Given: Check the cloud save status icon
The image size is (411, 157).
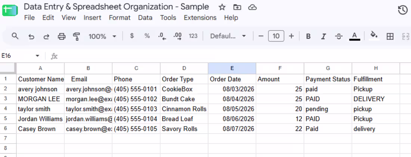Looking at the screenshot, I should tap(252, 7).
